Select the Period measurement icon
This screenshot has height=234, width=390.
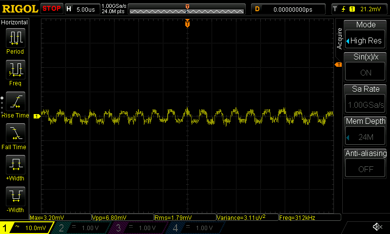(x=15, y=38)
